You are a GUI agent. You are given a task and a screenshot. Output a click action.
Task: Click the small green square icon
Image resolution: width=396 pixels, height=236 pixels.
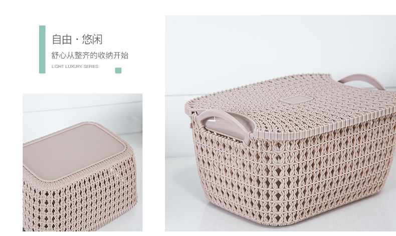coord(118,70)
